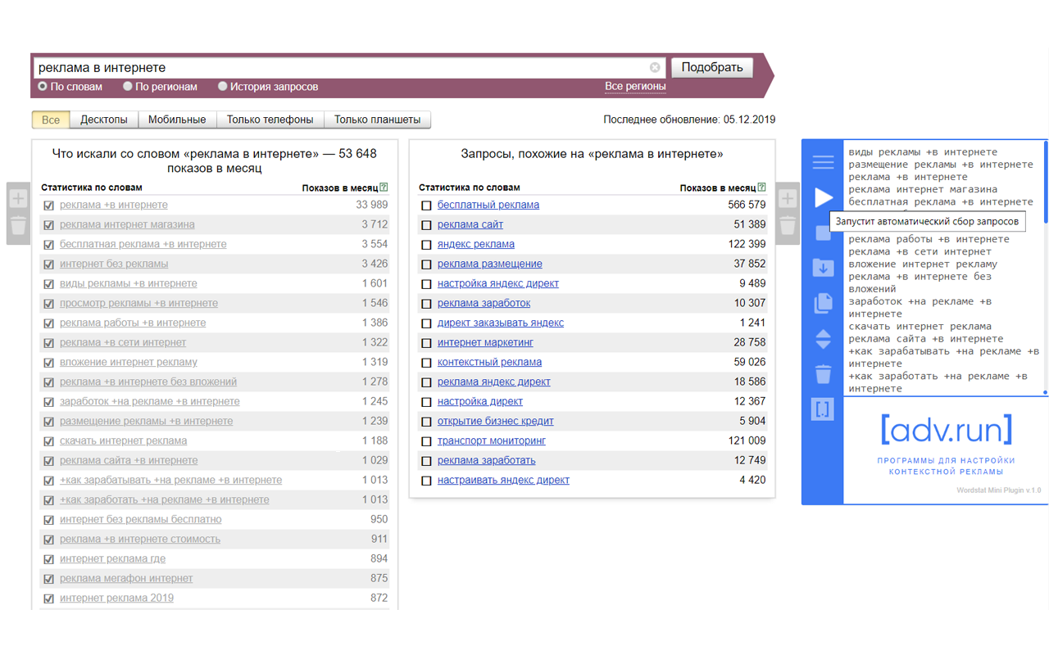Switch to the 'Десктопы' tab
The width and height of the screenshot is (1049, 655).
[104, 120]
